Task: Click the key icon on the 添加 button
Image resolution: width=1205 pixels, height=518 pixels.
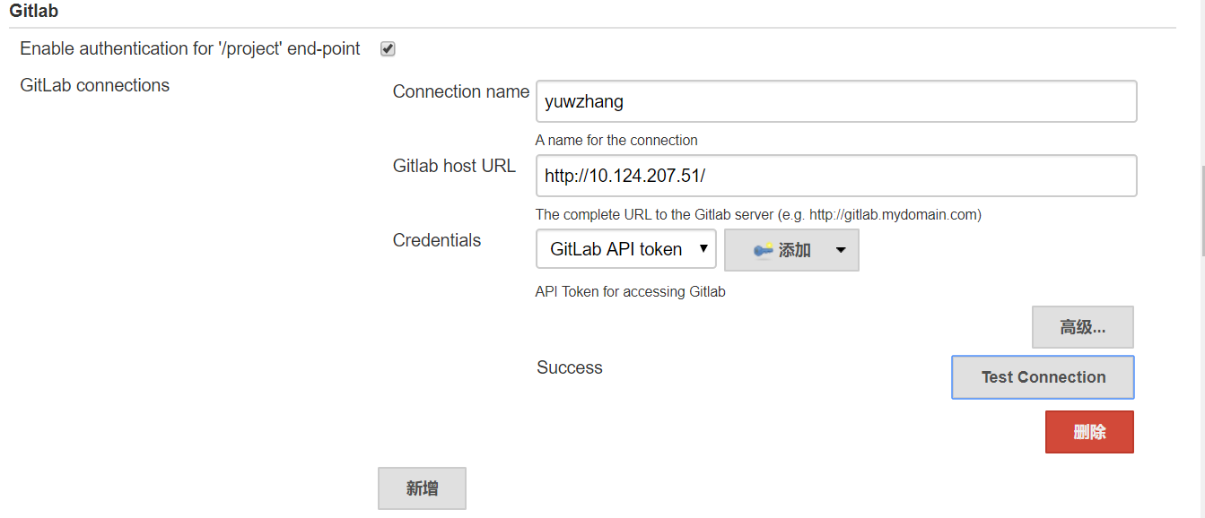Action: [764, 251]
